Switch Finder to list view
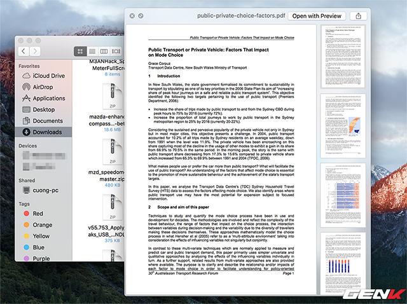The height and width of the screenshot is (304, 407). [x=92, y=51]
